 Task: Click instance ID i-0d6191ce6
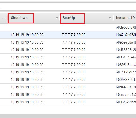pos(126,57)
